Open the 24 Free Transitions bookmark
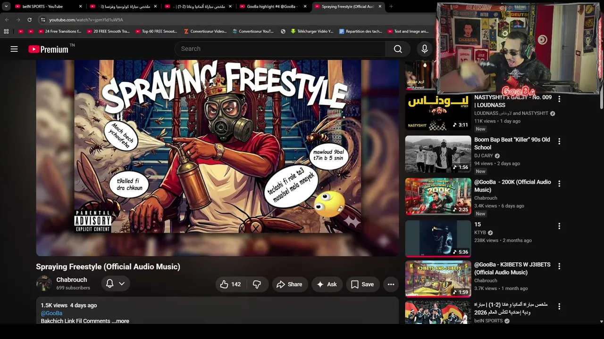The height and width of the screenshot is (339, 604). pyautogui.click(x=59, y=32)
